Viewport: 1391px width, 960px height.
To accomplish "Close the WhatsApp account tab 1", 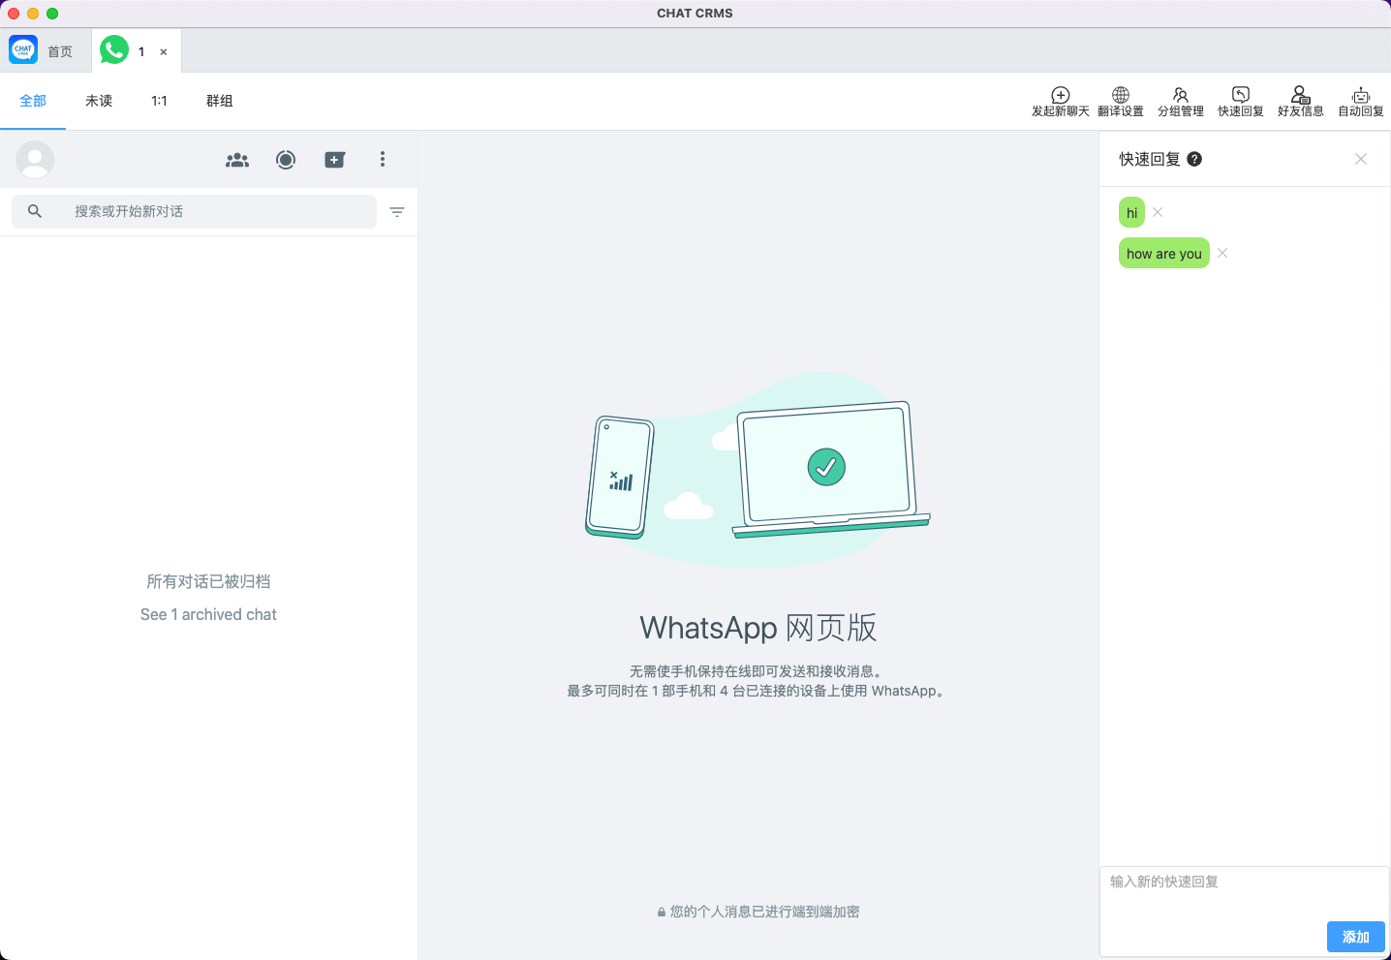I will pos(164,52).
